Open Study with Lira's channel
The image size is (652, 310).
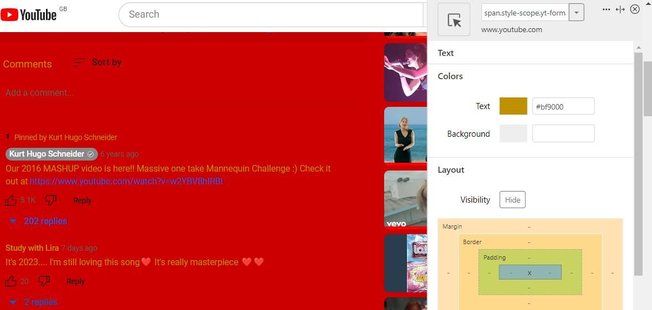[x=32, y=248]
